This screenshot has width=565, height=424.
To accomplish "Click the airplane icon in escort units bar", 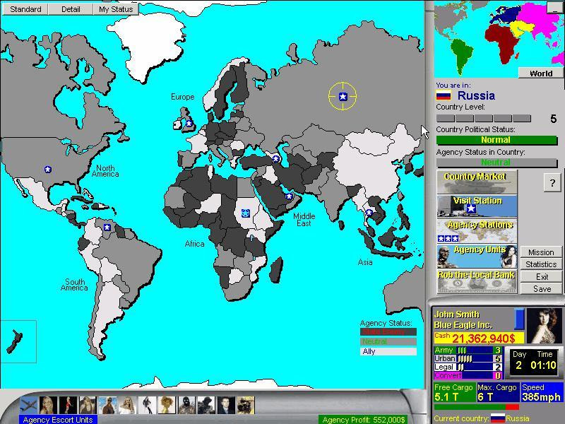I will (x=28, y=405).
